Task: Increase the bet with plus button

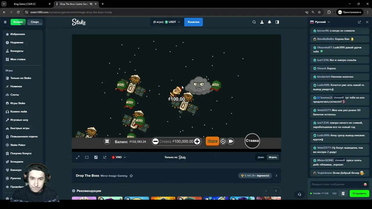Action: pos(197,141)
